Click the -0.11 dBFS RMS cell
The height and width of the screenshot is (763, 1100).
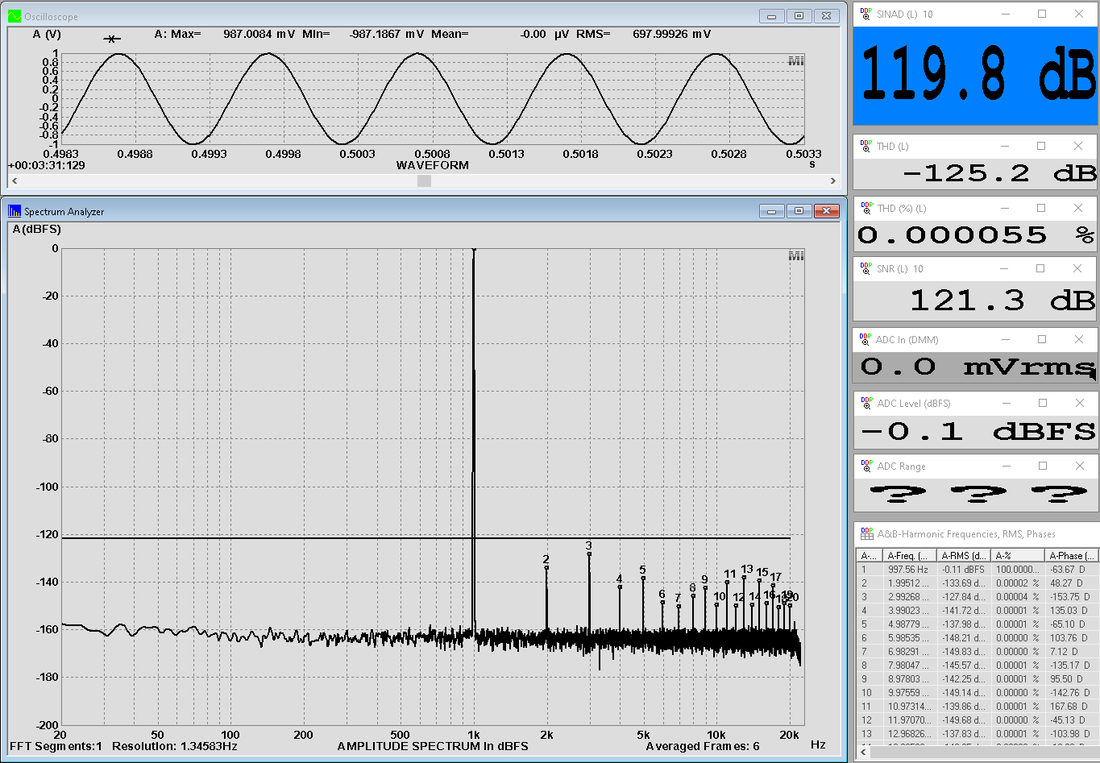[x=964, y=569]
